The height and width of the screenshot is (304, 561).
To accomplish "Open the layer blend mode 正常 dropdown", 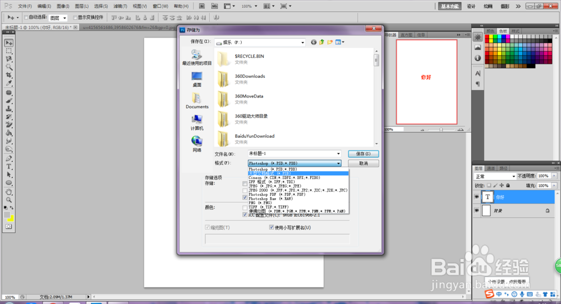I will click(x=495, y=176).
